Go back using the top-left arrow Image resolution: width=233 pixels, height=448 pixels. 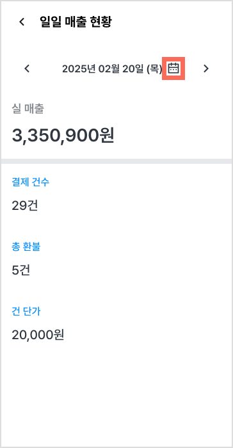coord(22,22)
